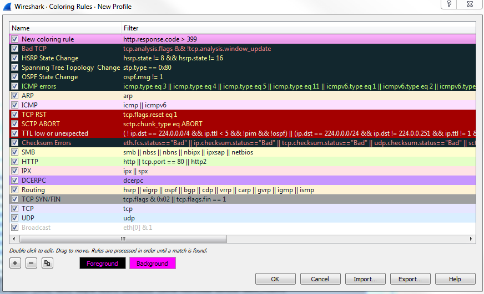The height and width of the screenshot is (294, 484).
Task: Select the 'Broadcast' rule name
Action: pos(36,228)
